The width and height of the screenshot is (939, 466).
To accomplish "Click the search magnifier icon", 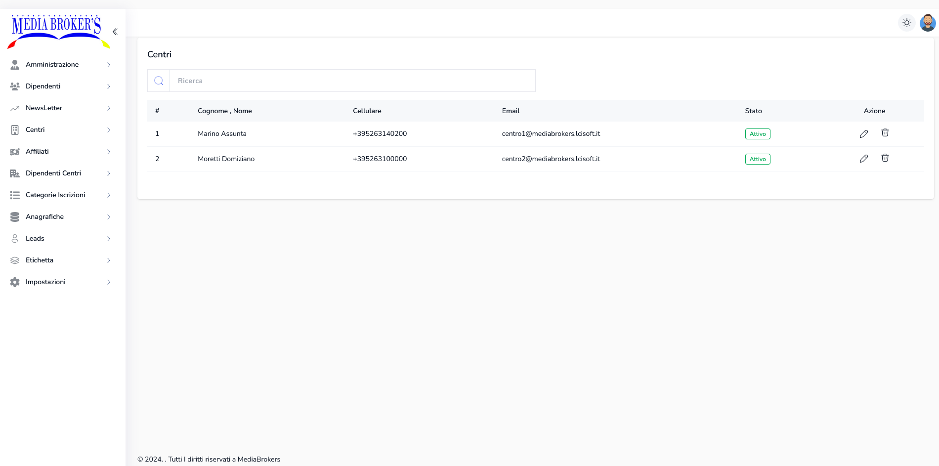I will 159,80.
